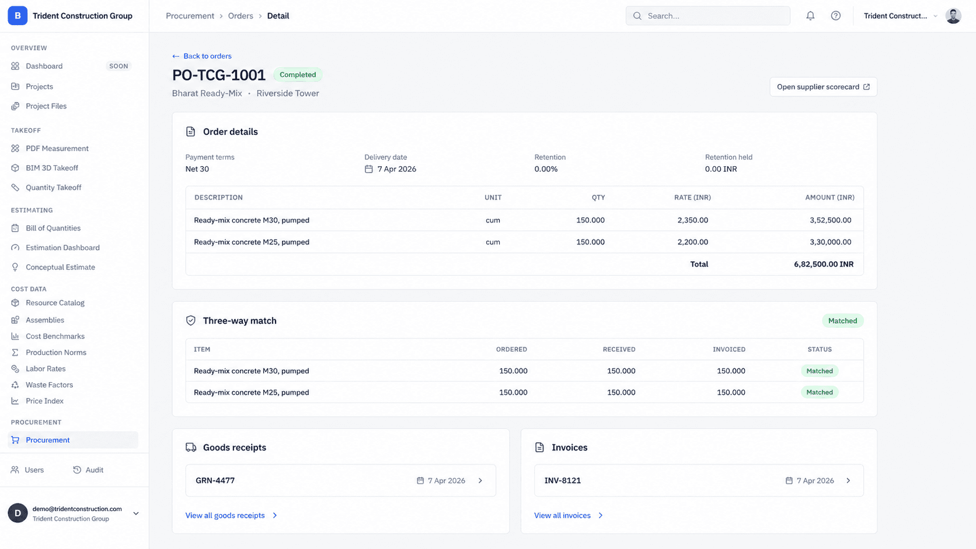
Task: Click chevron beside View all goods receipts
Action: coord(275,515)
